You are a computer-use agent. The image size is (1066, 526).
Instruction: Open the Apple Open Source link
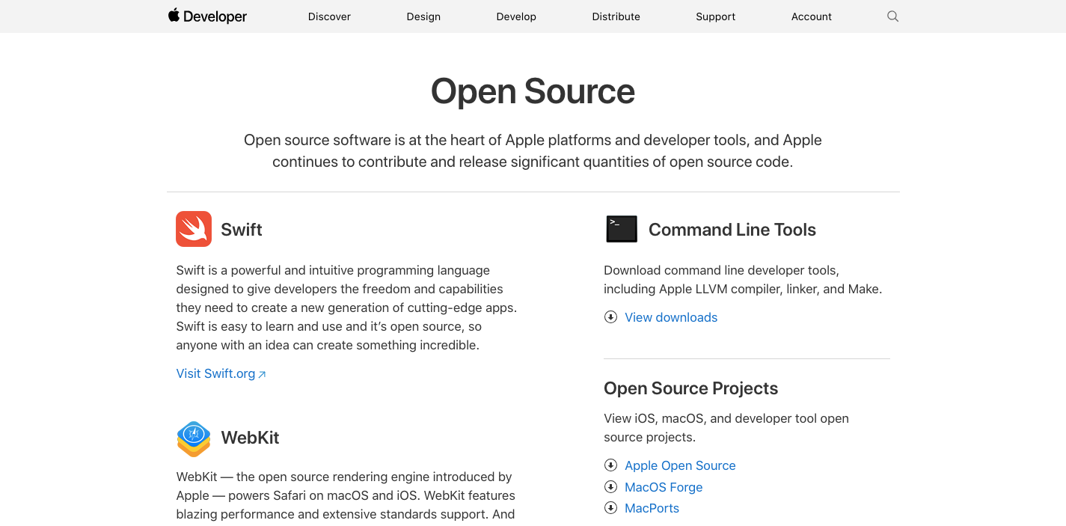click(680, 465)
